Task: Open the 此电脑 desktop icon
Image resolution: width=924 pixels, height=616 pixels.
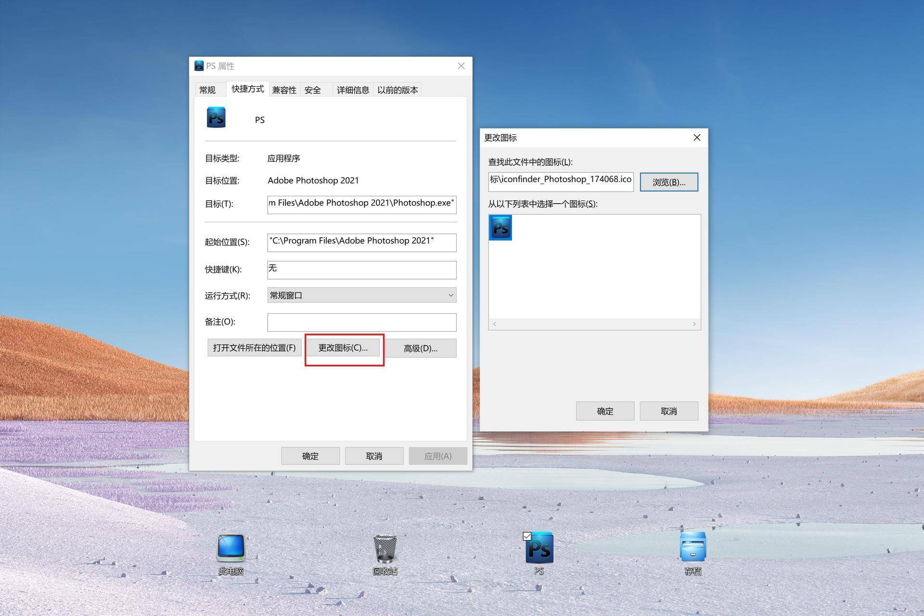Action: point(231,554)
